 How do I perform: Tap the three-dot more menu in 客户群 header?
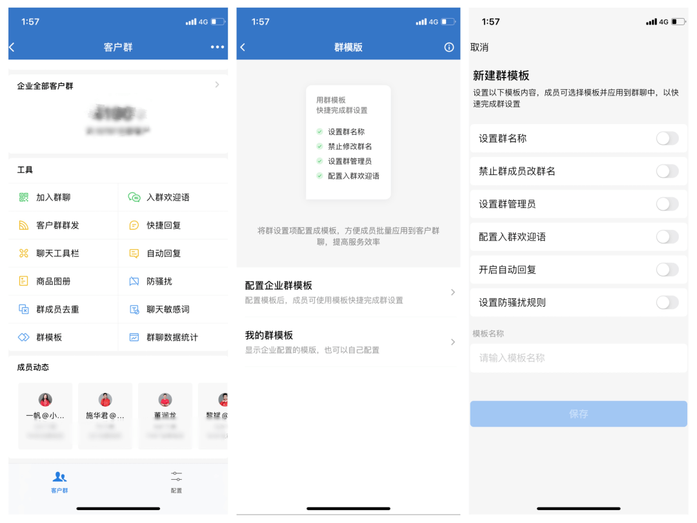pos(217,46)
